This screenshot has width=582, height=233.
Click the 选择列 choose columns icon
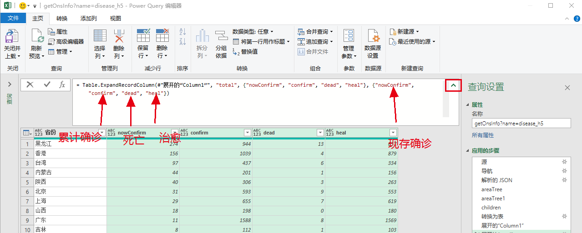[x=100, y=36]
